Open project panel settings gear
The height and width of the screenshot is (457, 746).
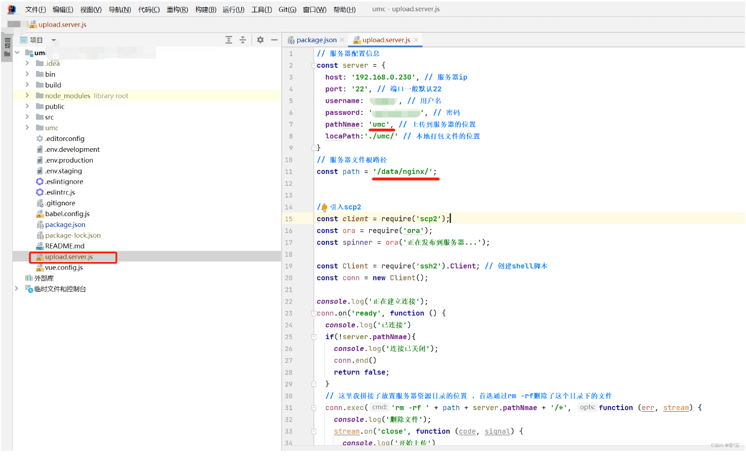click(x=260, y=40)
